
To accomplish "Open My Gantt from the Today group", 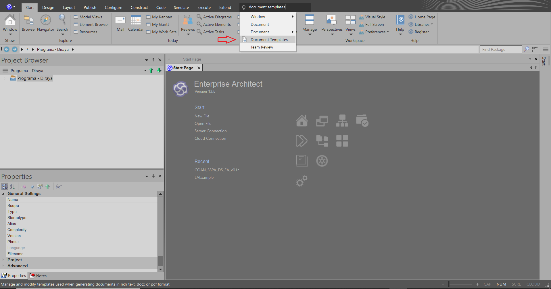I will (158, 24).
